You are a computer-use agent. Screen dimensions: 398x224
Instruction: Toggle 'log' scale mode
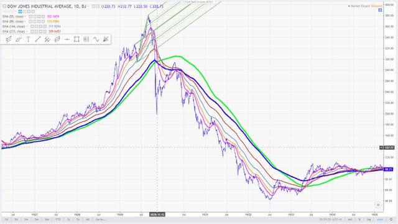369,220
